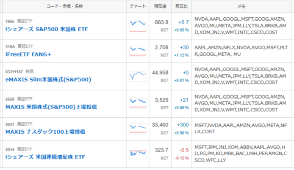Screen dimensions: 294x170
Task: Select current price 33,460
Action: [x=160, y=125]
